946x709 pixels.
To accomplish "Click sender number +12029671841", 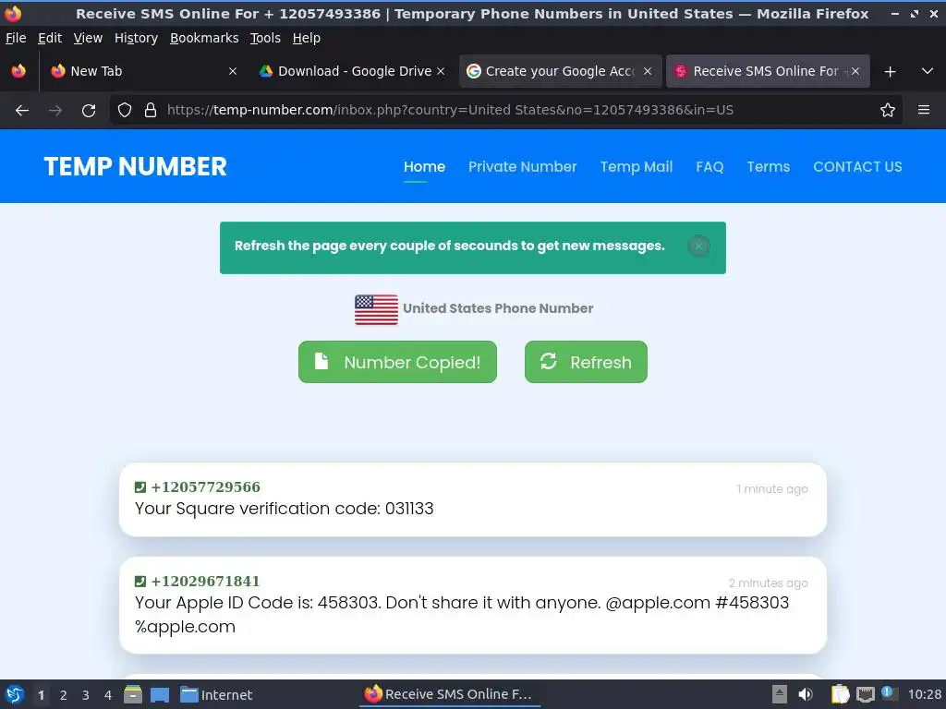I will [205, 582].
